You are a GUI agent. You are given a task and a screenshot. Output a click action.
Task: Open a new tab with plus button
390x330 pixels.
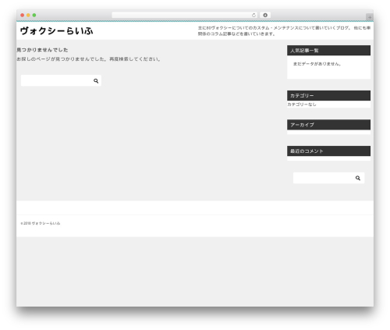coord(370,17)
